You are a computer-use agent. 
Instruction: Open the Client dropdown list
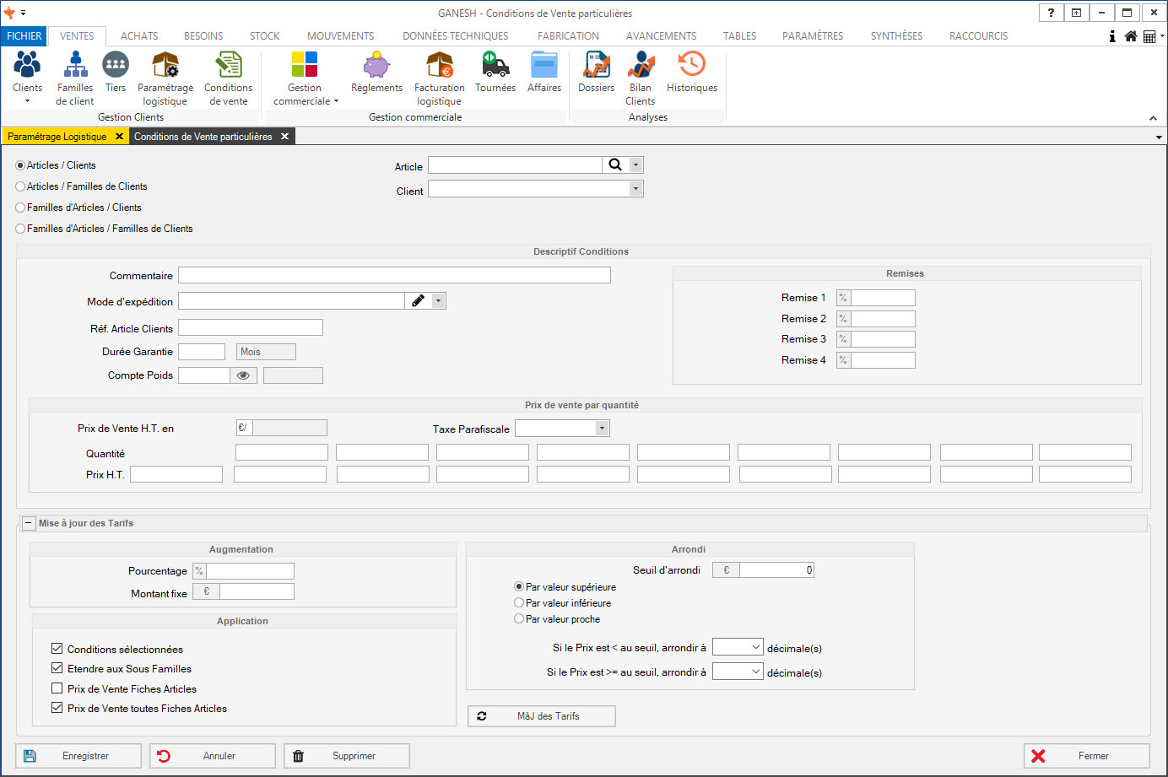(635, 189)
